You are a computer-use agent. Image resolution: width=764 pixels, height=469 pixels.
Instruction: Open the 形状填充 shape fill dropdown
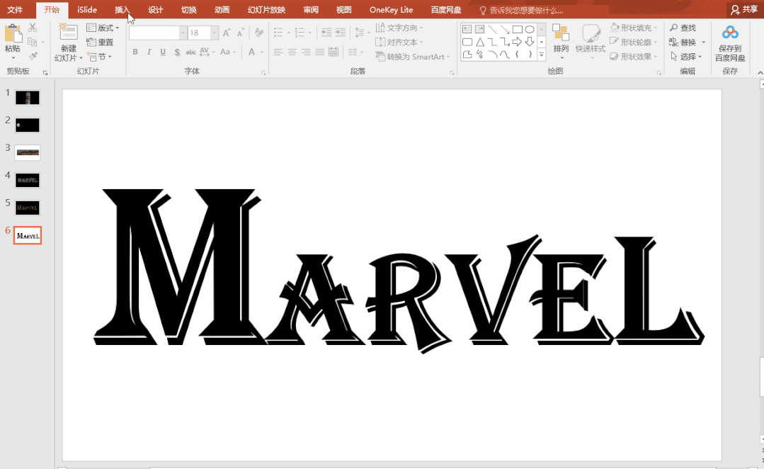pyautogui.click(x=634, y=28)
